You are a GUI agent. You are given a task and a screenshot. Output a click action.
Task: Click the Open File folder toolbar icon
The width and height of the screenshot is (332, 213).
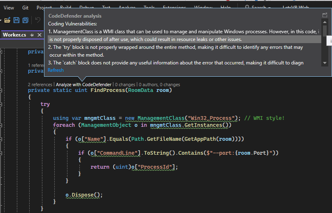[x=7, y=20]
